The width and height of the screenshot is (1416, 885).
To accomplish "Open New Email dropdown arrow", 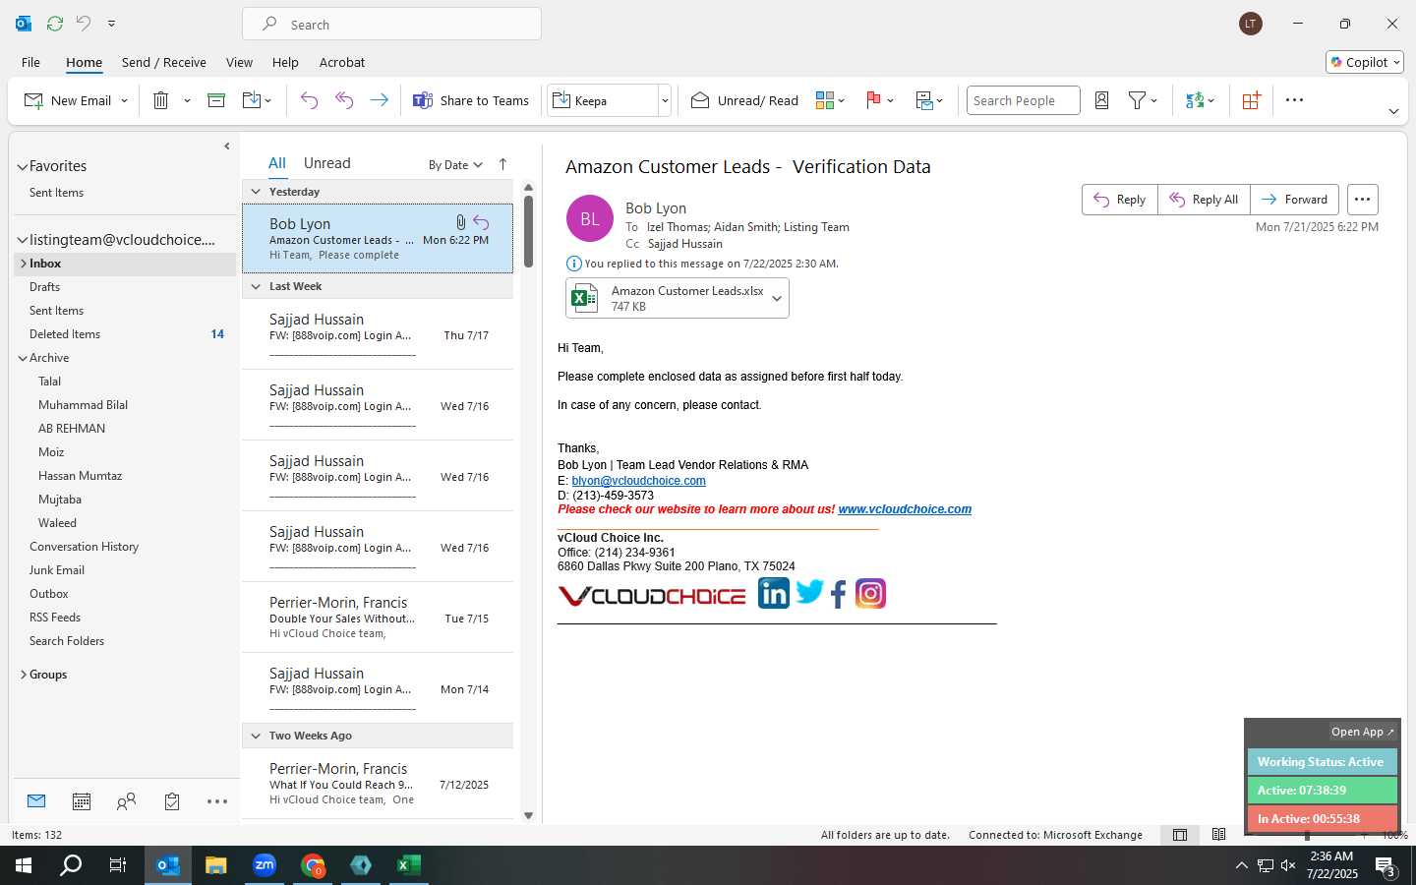I will click(124, 100).
